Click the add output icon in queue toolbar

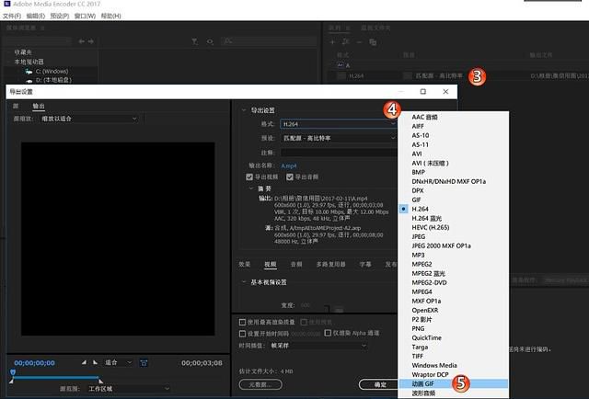pos(346,42)
